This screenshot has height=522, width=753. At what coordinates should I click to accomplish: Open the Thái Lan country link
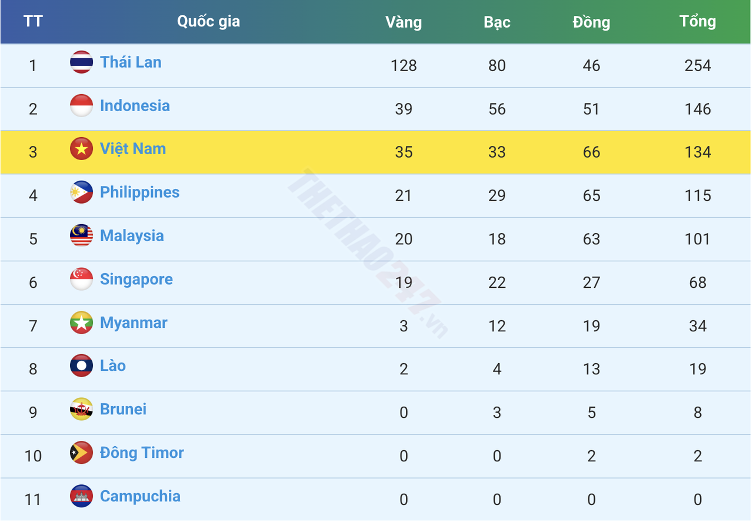click(x=131, y=62)
